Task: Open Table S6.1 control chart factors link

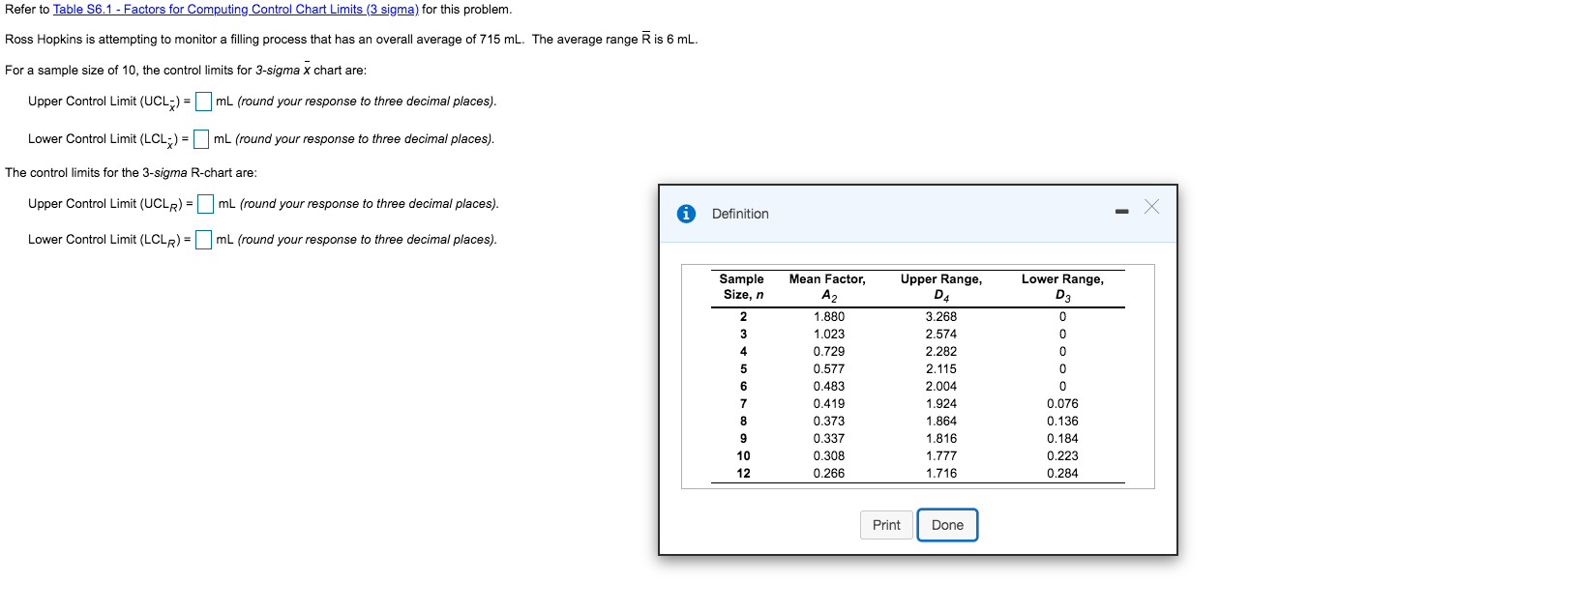Action: tap(235, 10)
